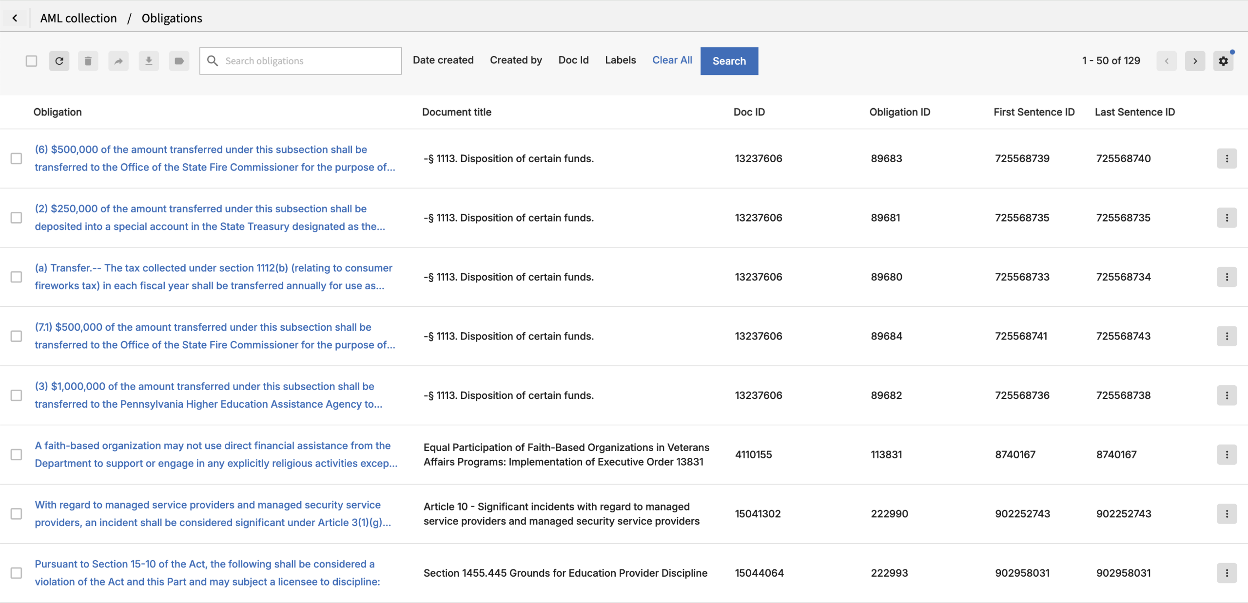The image size is (1248, 603).
Task: Open the Date created filter
Action: tap(443, 60)
